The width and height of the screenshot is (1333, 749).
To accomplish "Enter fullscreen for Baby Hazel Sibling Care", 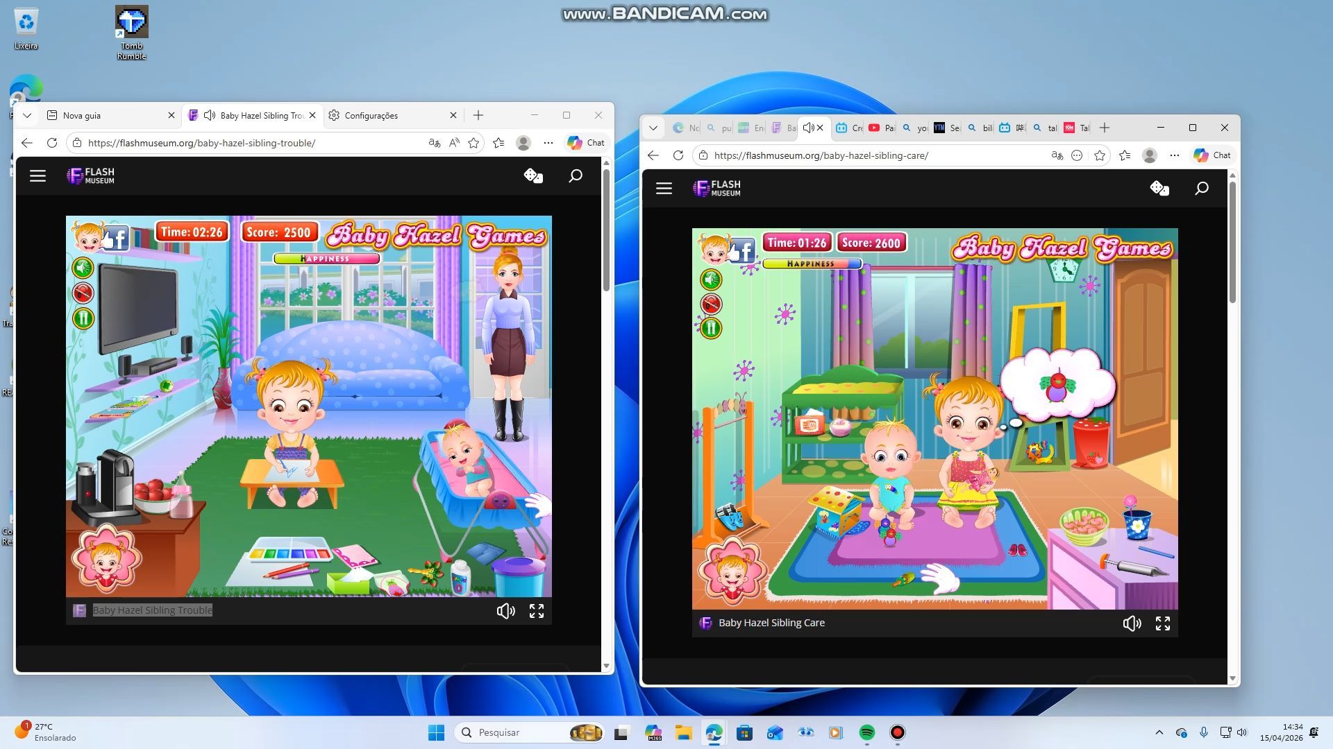I will pyautogui.click(x=1162, y=623).
